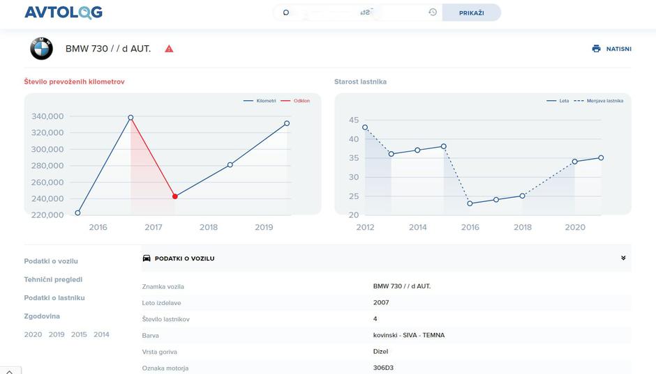Go to Podatki o lastniku section
The height and width of the screenshot is (374, 656).
pos(54,297)
